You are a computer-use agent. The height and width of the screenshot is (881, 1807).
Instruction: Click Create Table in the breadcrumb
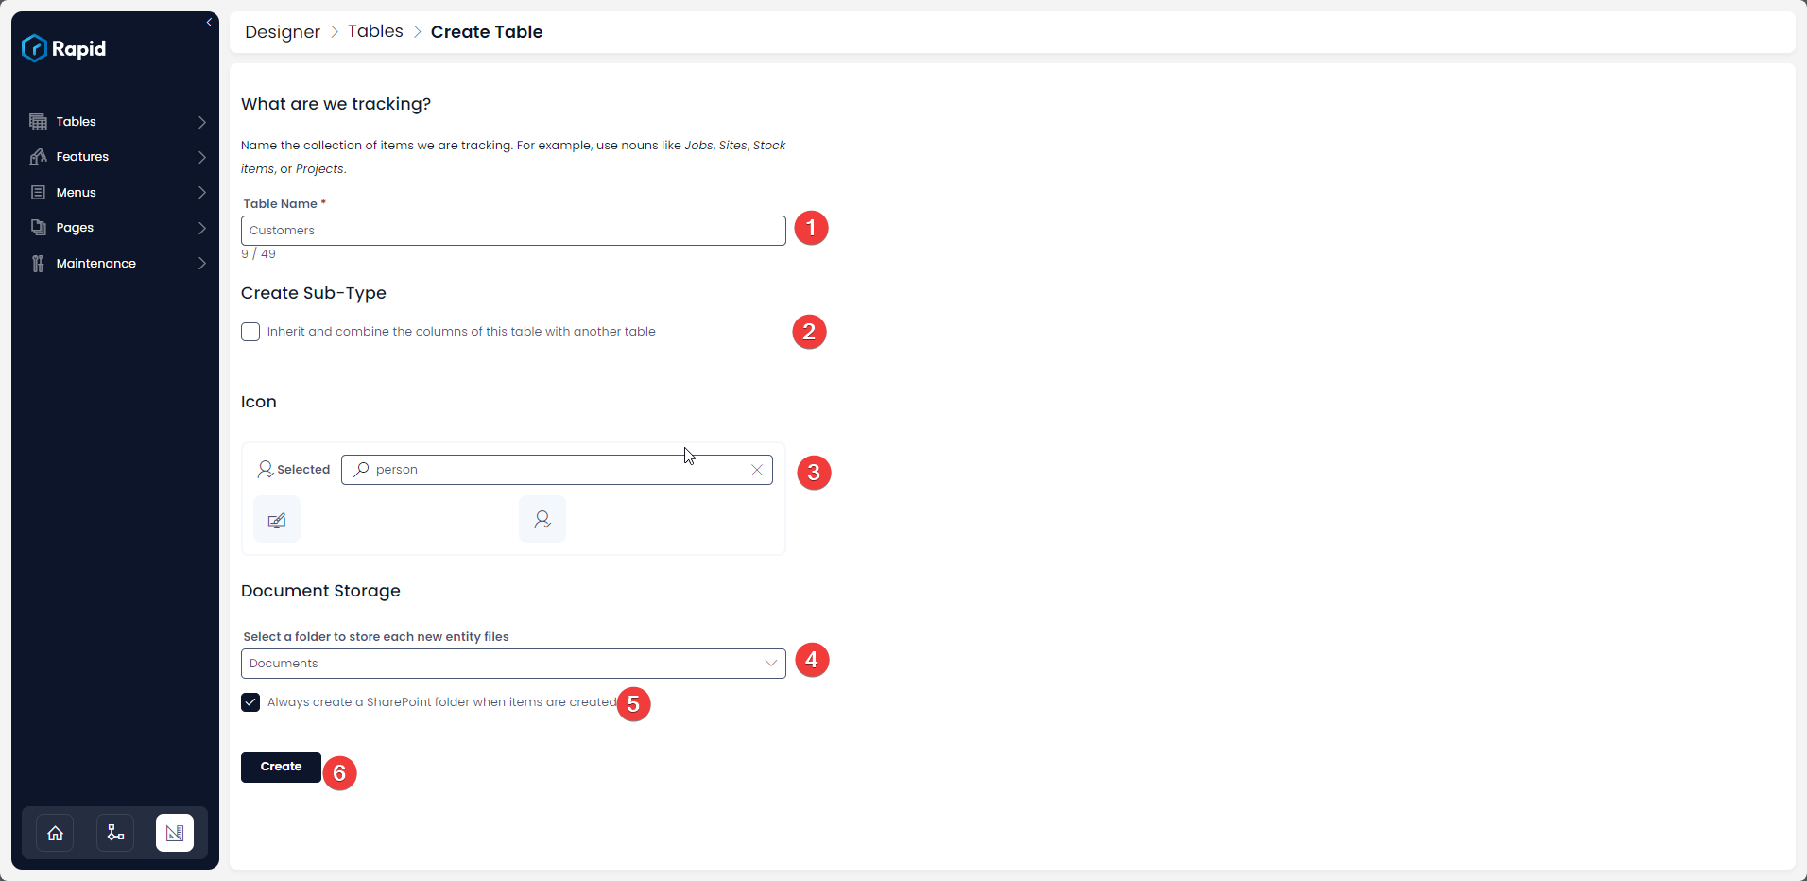pos(487,32)
